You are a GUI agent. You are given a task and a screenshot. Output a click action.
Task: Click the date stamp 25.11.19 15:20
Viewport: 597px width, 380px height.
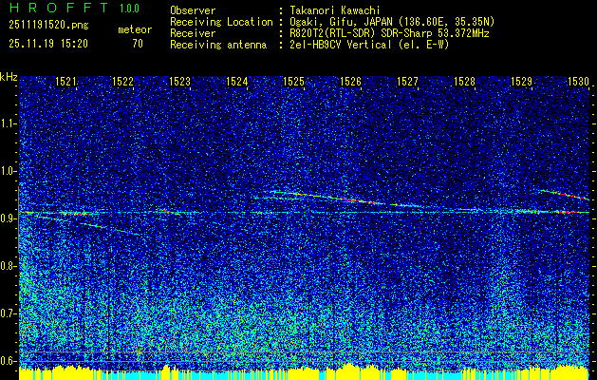coord(48,44)
